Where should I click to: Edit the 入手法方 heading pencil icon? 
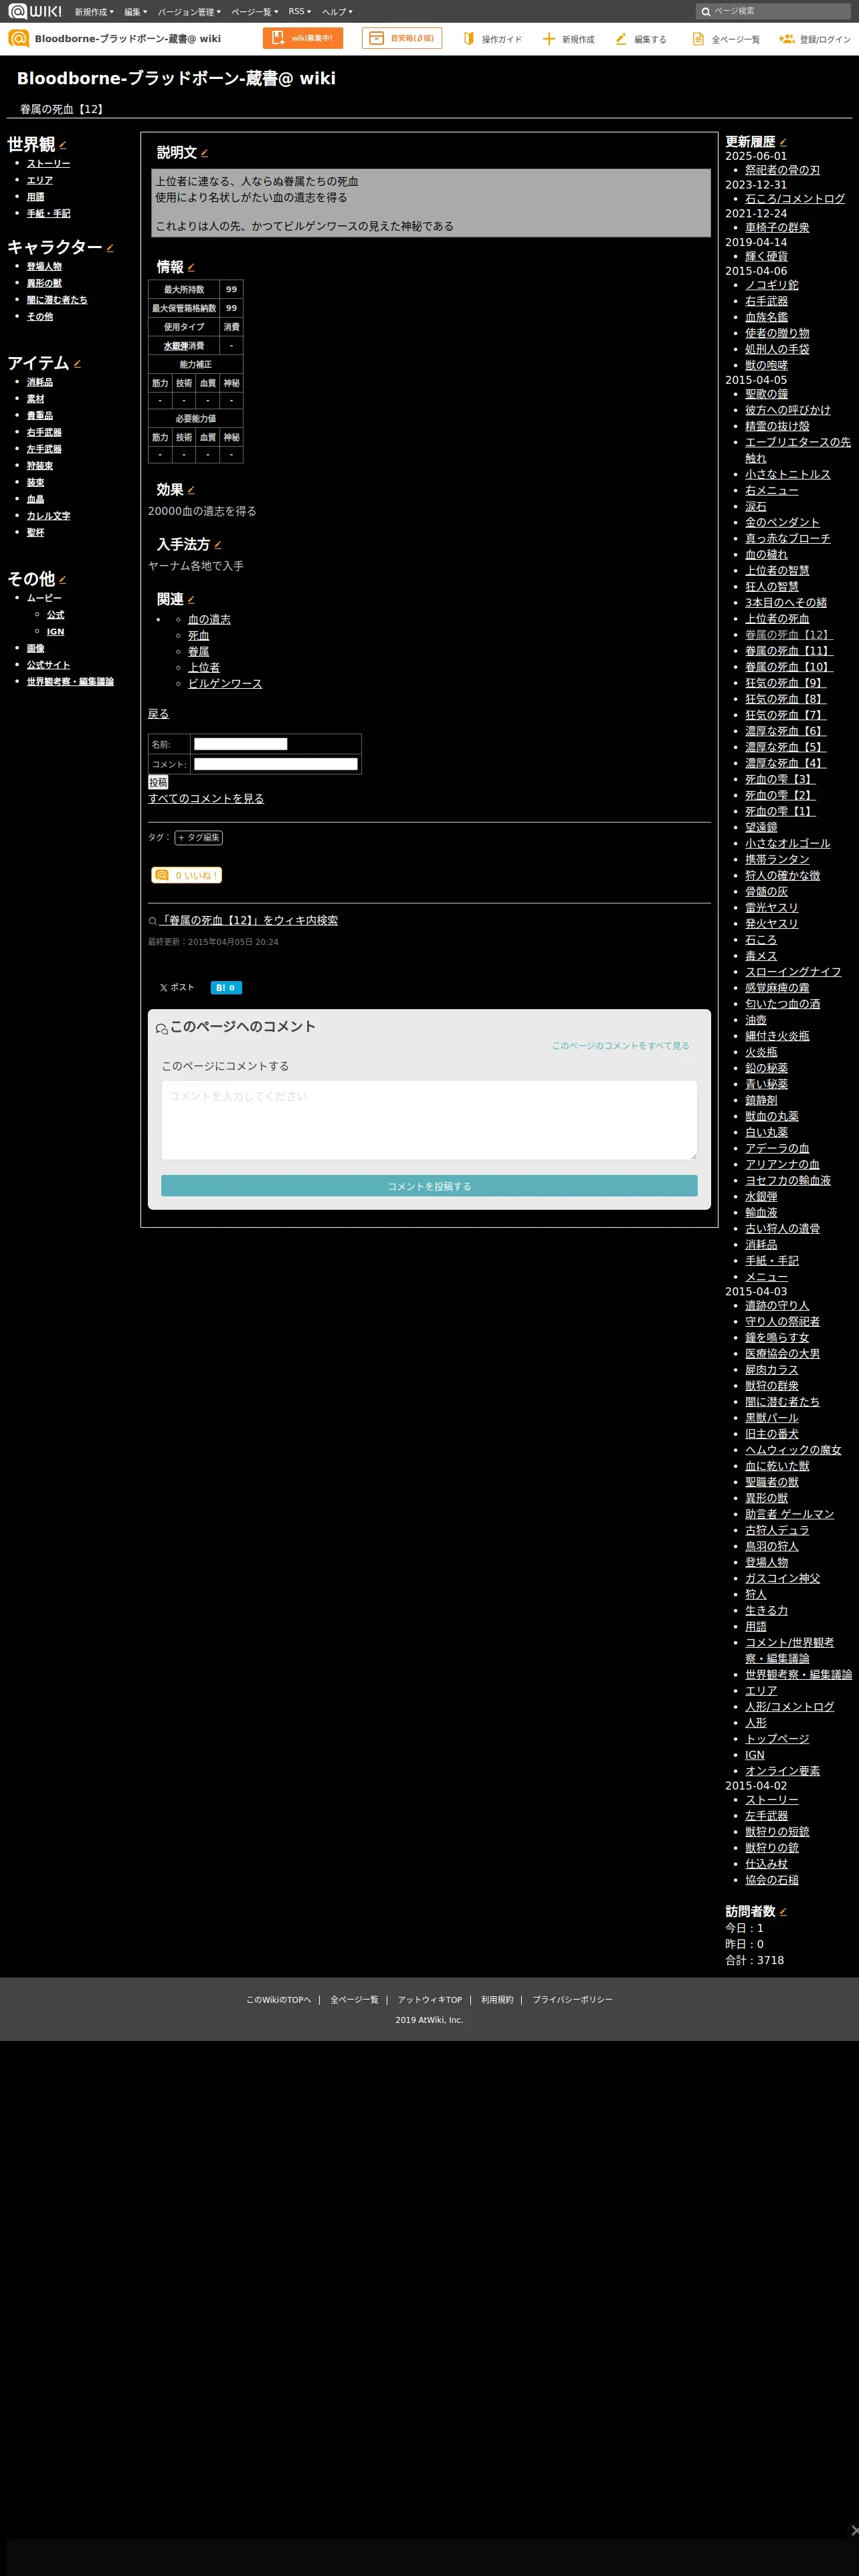point(217,545)
